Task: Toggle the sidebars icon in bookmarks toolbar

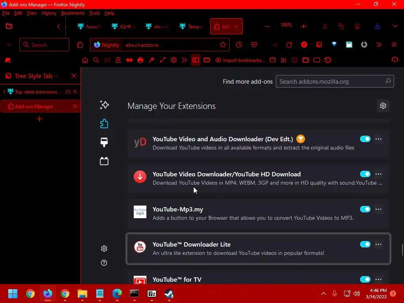Action: coord(196,60)
